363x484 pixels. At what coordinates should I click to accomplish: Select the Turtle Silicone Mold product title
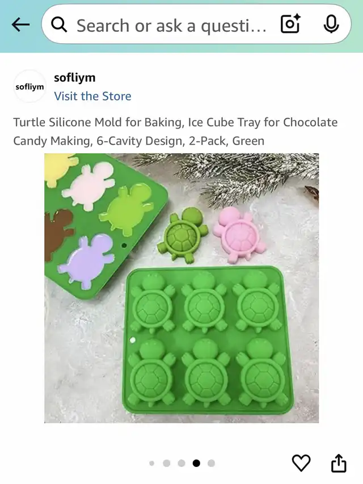(175, 132)
